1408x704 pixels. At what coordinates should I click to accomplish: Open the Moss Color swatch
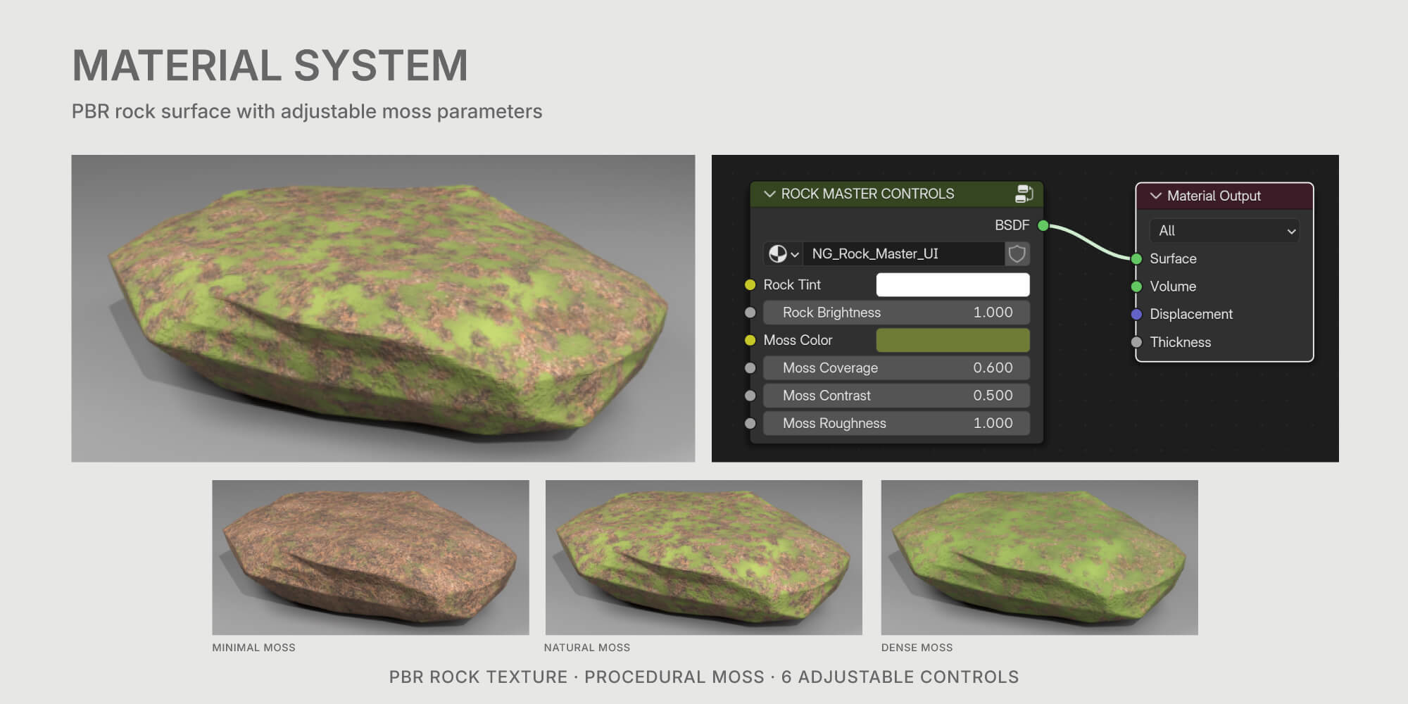pyautogui.click(x=953, y=340)
